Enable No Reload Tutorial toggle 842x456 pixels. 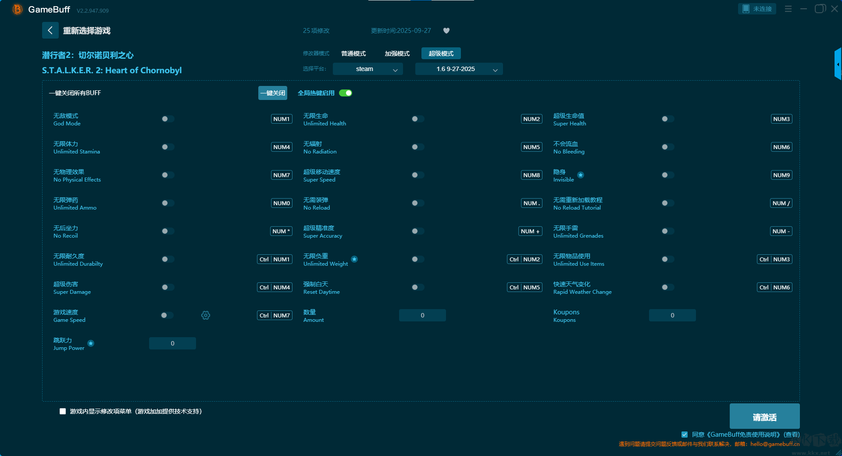click(x=667, y=203)
